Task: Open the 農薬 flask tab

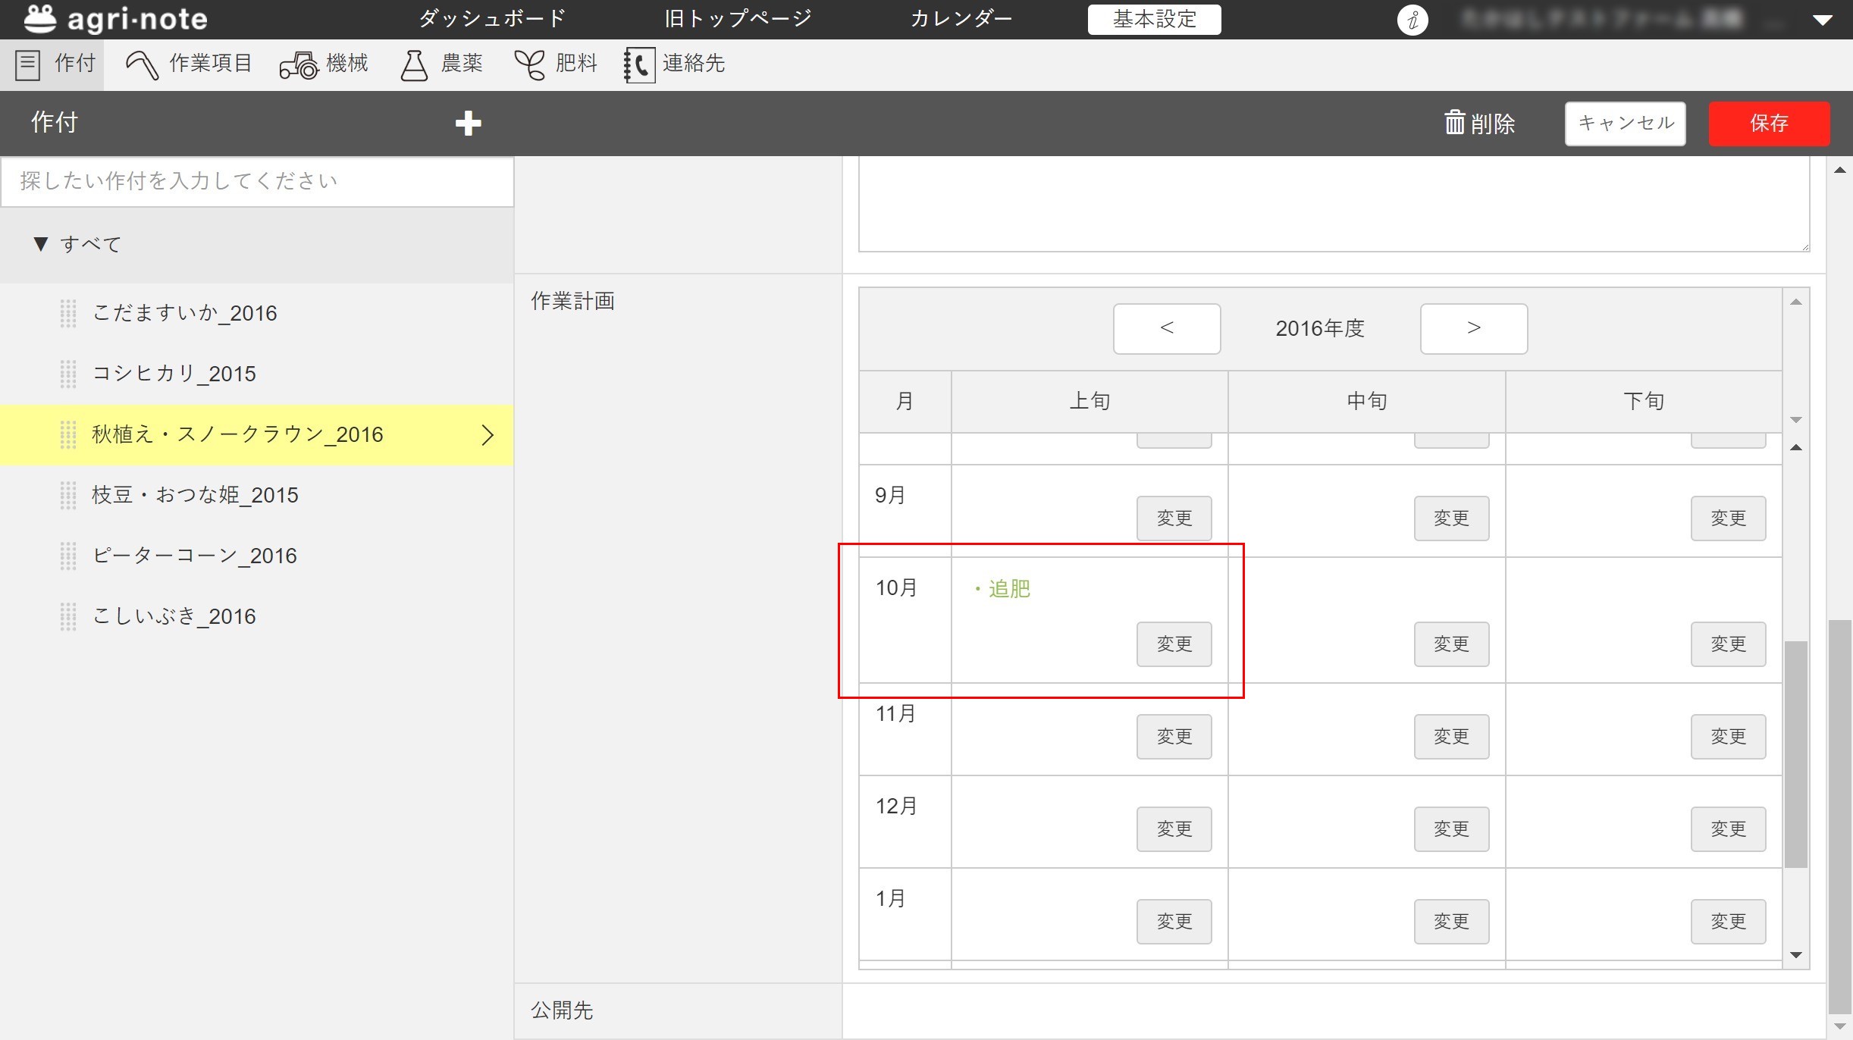Action: [x=441, y=64]
